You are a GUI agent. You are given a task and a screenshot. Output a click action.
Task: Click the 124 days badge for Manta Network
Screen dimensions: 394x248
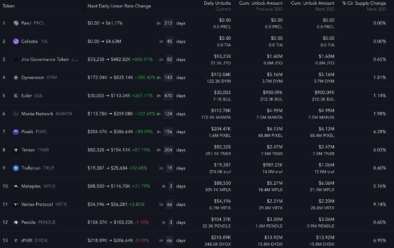pyautogui.click(x=169, y=114)
